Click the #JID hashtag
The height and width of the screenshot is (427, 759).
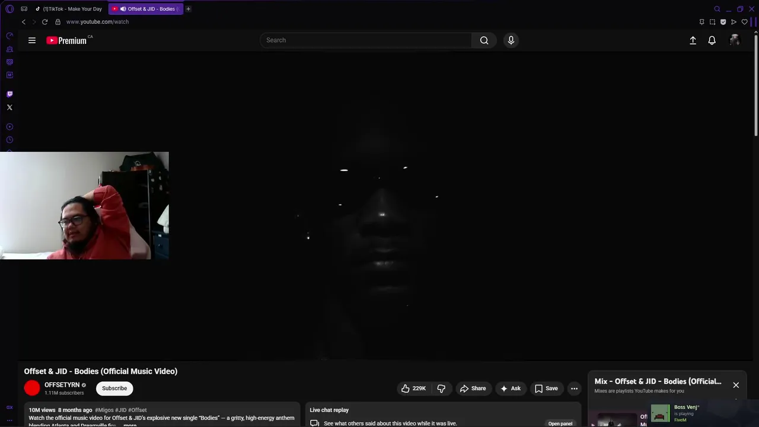click(x=121, y=410)
